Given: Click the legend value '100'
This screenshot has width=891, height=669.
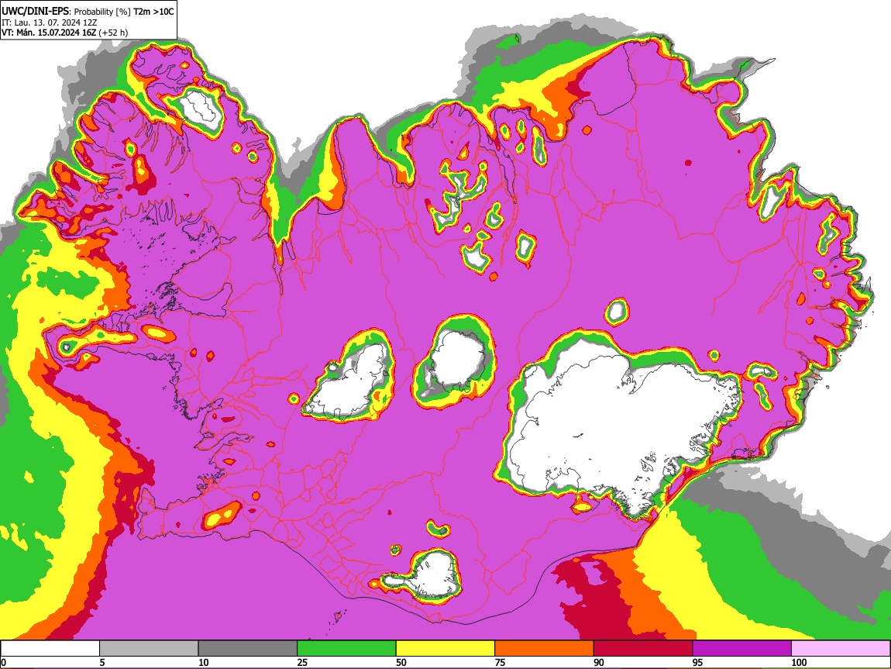Looking at the screenshot, I should point(799,662).
